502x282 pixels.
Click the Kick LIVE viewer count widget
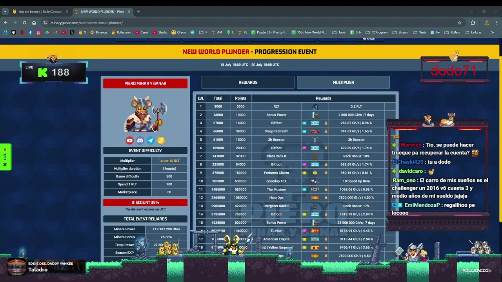[54, 72]
